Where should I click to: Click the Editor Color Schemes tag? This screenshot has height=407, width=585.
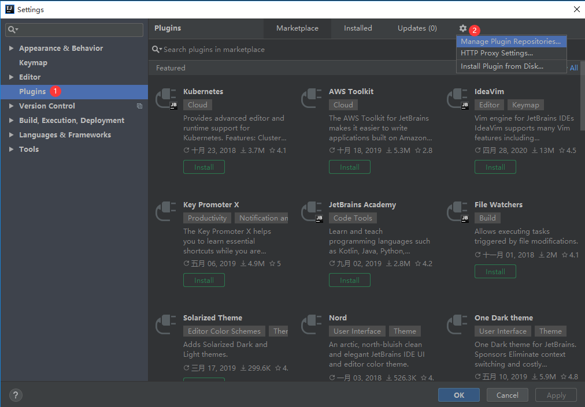coord(224,331)
